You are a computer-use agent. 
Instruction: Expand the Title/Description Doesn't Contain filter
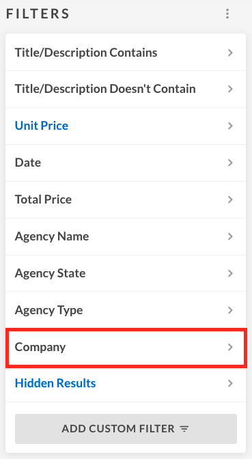point(126,89)
